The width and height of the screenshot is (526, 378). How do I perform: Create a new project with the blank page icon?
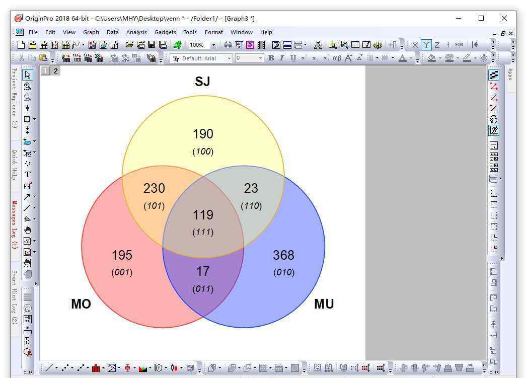pos(21,45)
